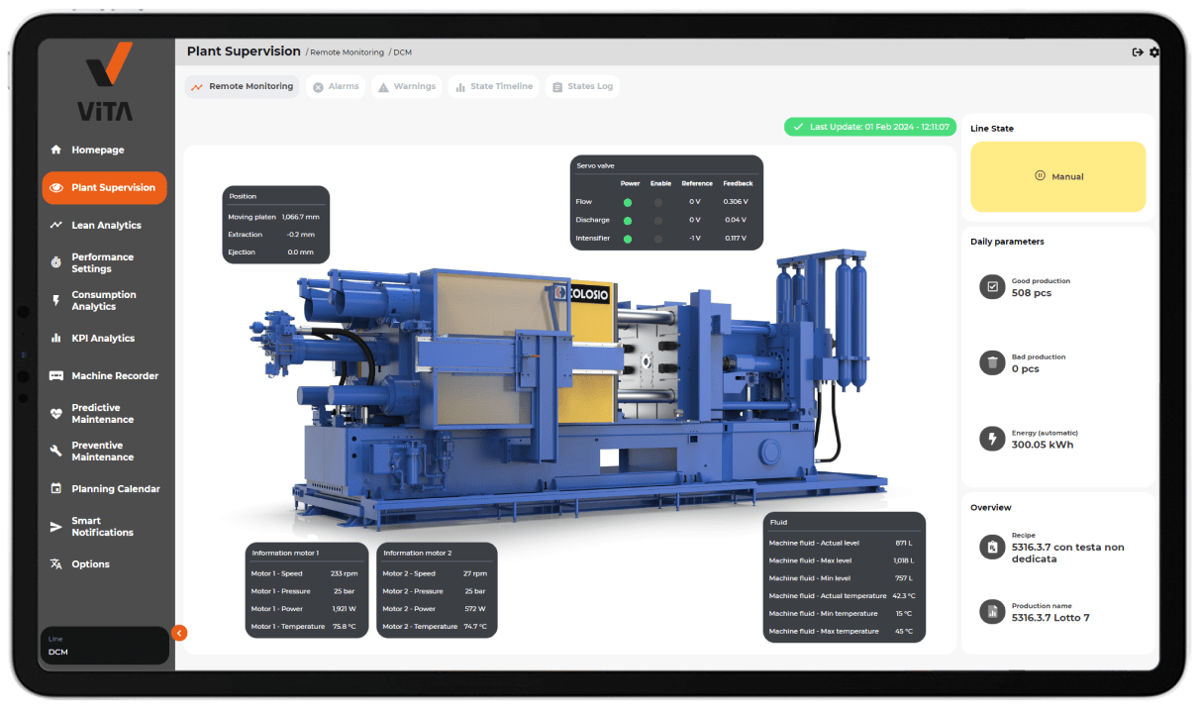Click the Bad production trash icon

click(992, 362)
